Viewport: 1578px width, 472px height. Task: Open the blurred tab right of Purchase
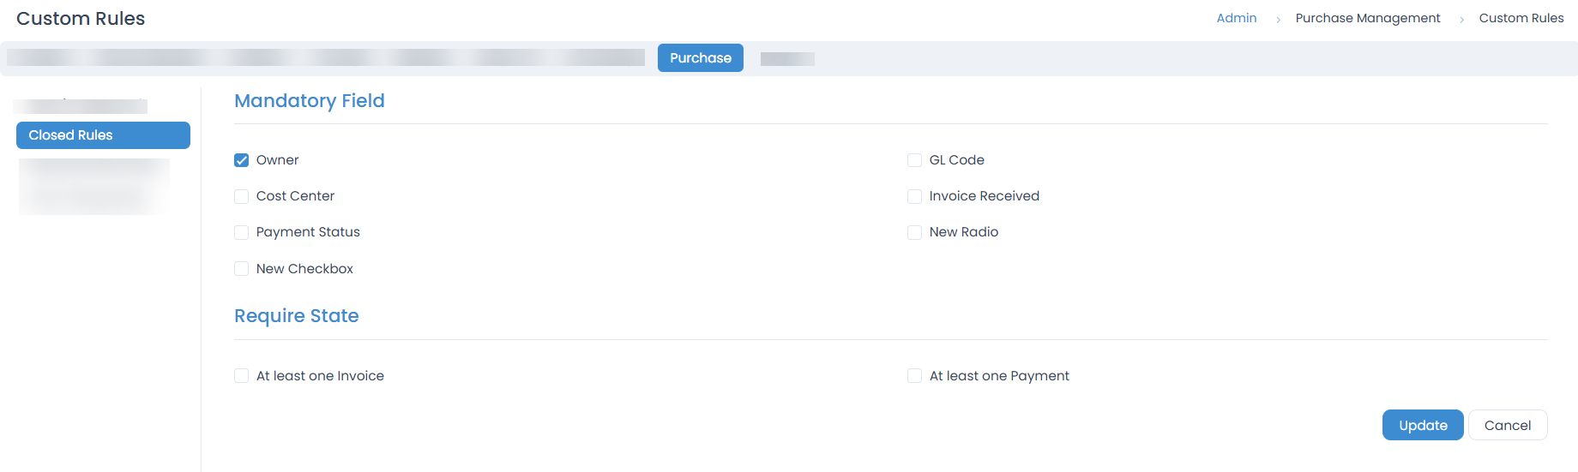[x=786, y=59]
